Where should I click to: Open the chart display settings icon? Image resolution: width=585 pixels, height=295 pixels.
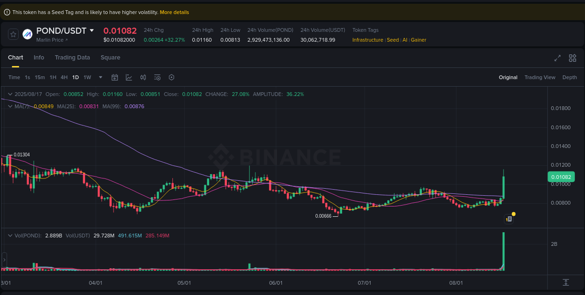[157, 77]
